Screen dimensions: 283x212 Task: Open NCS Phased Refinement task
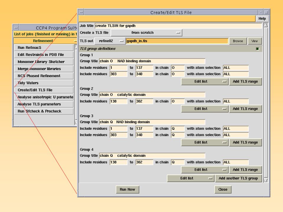(x=44, y=76)
